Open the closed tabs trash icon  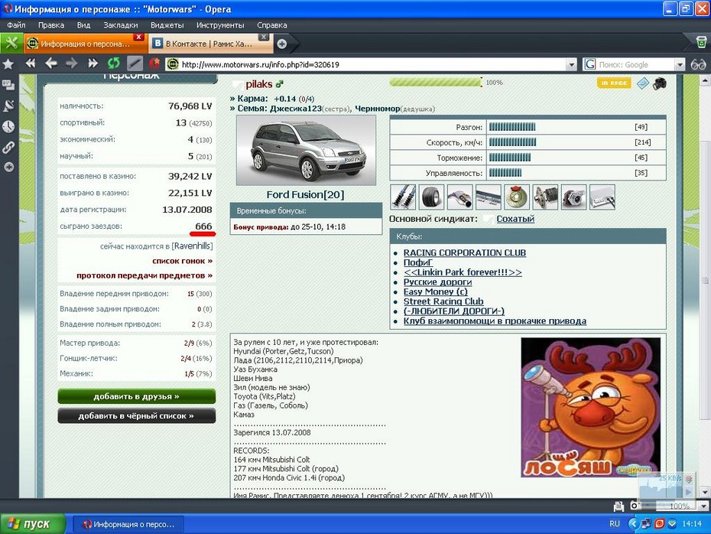point(701,42)
